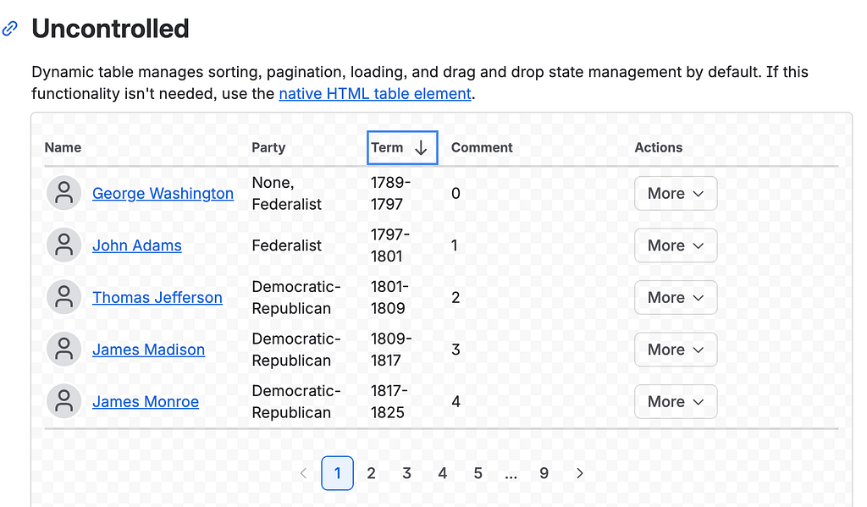Click comment value 0 for George Washington

pyautogui.click(x=456, y=194)
